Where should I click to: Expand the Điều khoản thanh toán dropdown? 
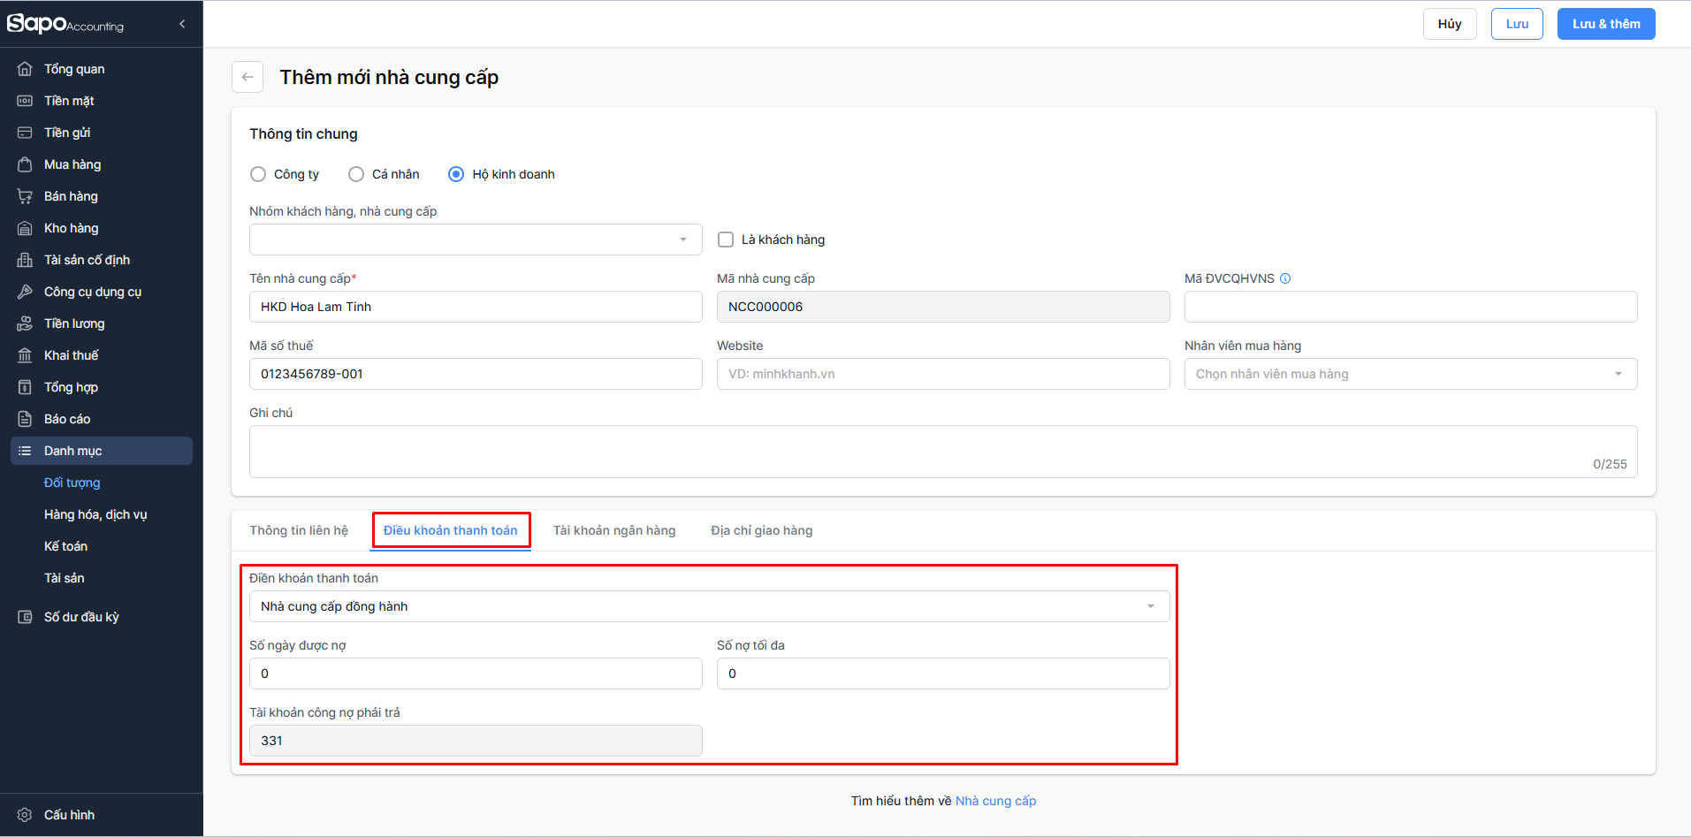709,606
